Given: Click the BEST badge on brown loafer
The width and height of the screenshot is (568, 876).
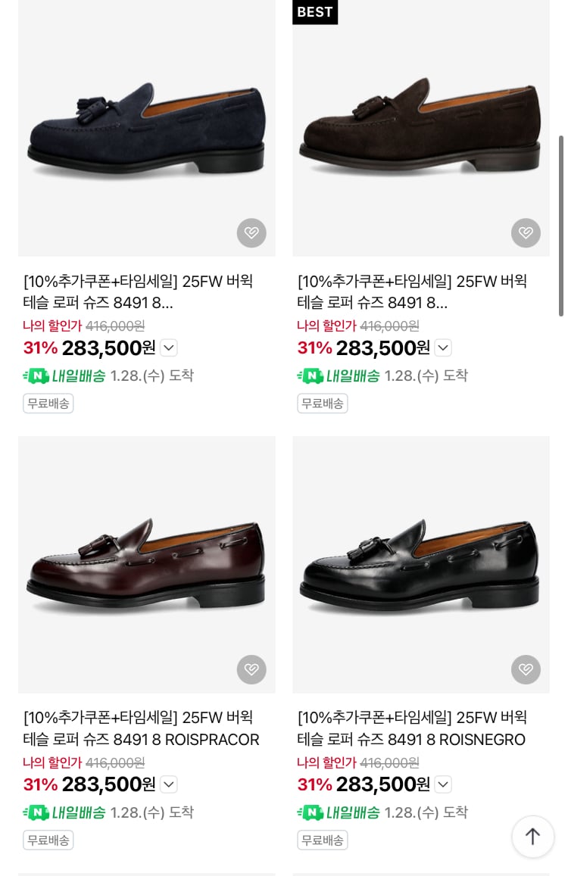Looking at the screenshot, I should pyautogui.click(x=315, y=12).
